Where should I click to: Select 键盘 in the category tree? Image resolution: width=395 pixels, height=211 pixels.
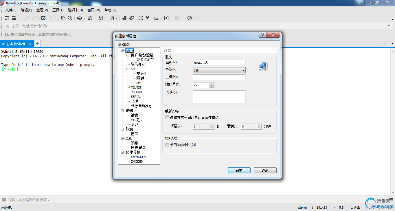click(x=135, y=115)
